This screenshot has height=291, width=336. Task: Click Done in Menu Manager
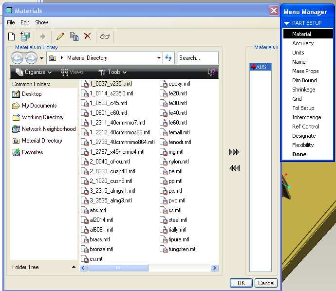point(299,154)
